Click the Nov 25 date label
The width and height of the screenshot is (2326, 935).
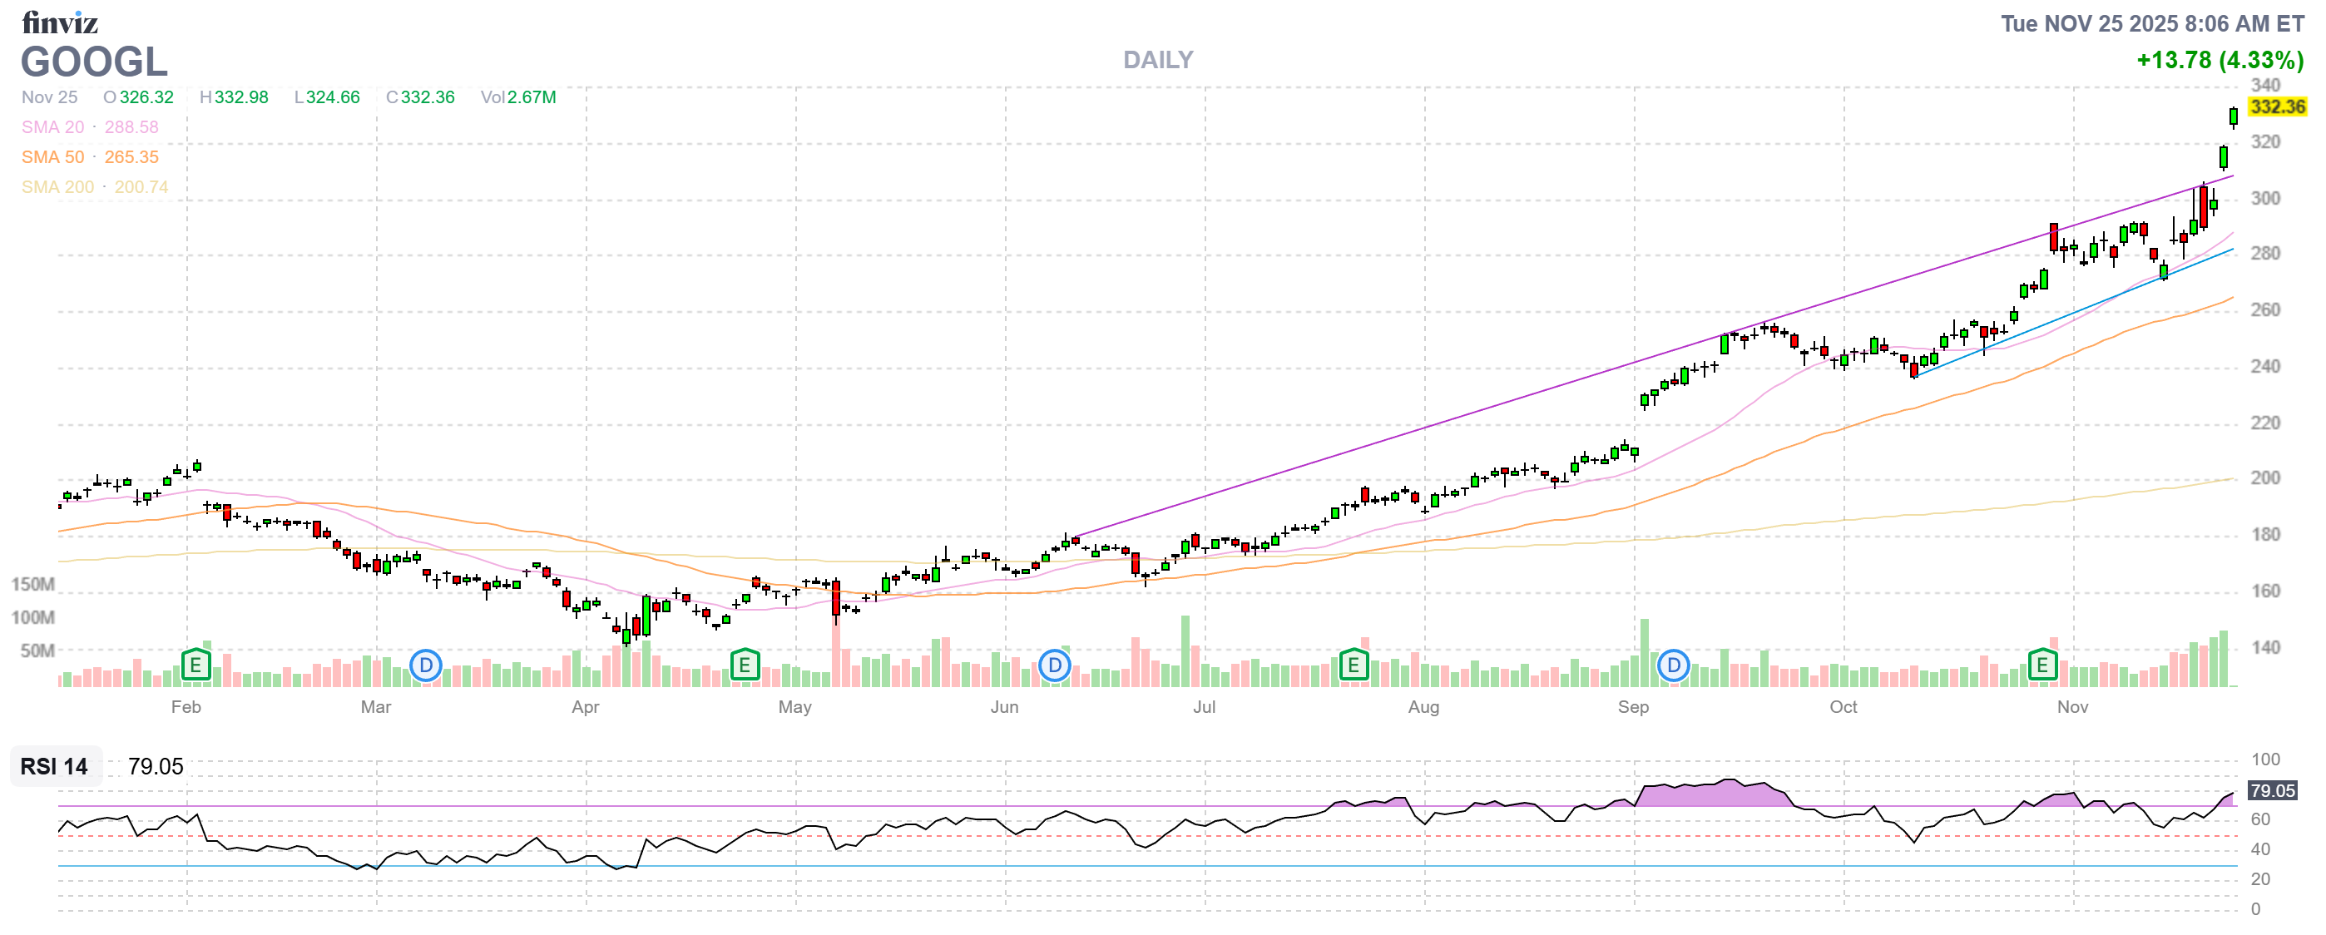(49, 96)
